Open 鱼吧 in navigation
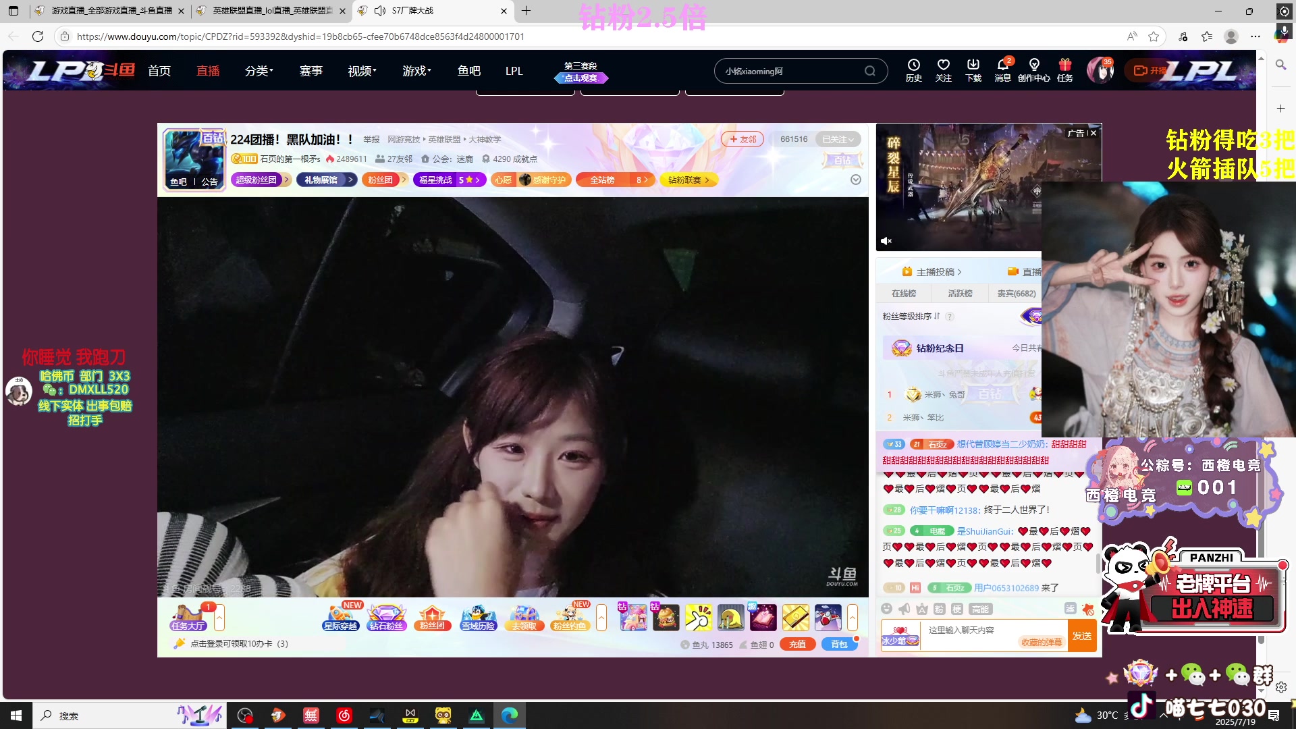This screenshot has height=729, width=1296. pyautogui.click(x=469, y=71)
